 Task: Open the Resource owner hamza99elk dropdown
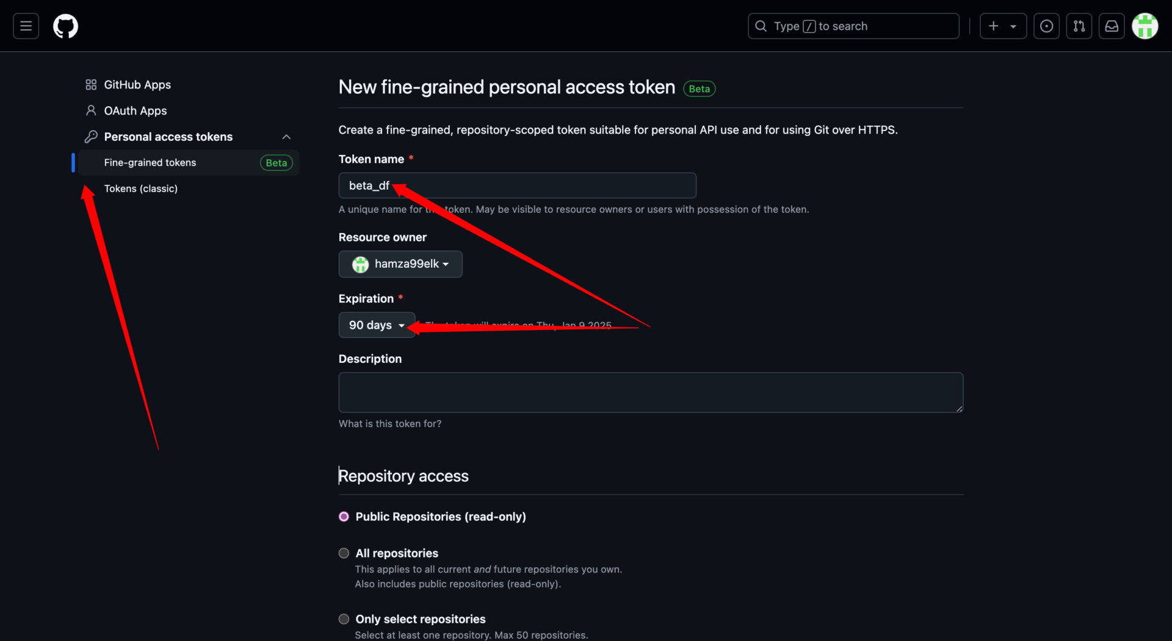pos(400,264)
